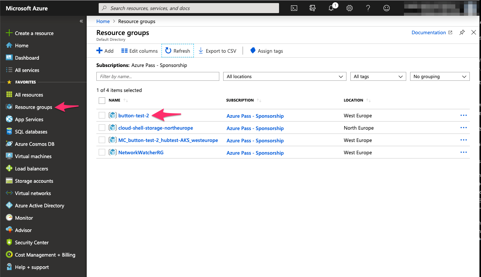Image resolution: width=481 pixels, height=277 pixels.
Task: Click the Advisor icon
Action: pos(9,230)
